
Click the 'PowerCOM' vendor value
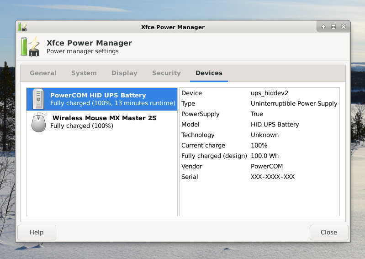pos(267,166)
